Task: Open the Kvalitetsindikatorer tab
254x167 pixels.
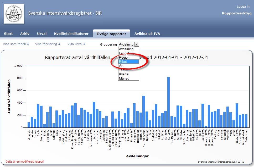Action: pyautogui.click(x=71, y=34)
